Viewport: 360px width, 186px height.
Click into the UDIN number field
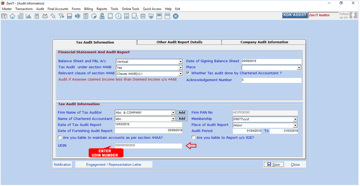click(148, 146)
